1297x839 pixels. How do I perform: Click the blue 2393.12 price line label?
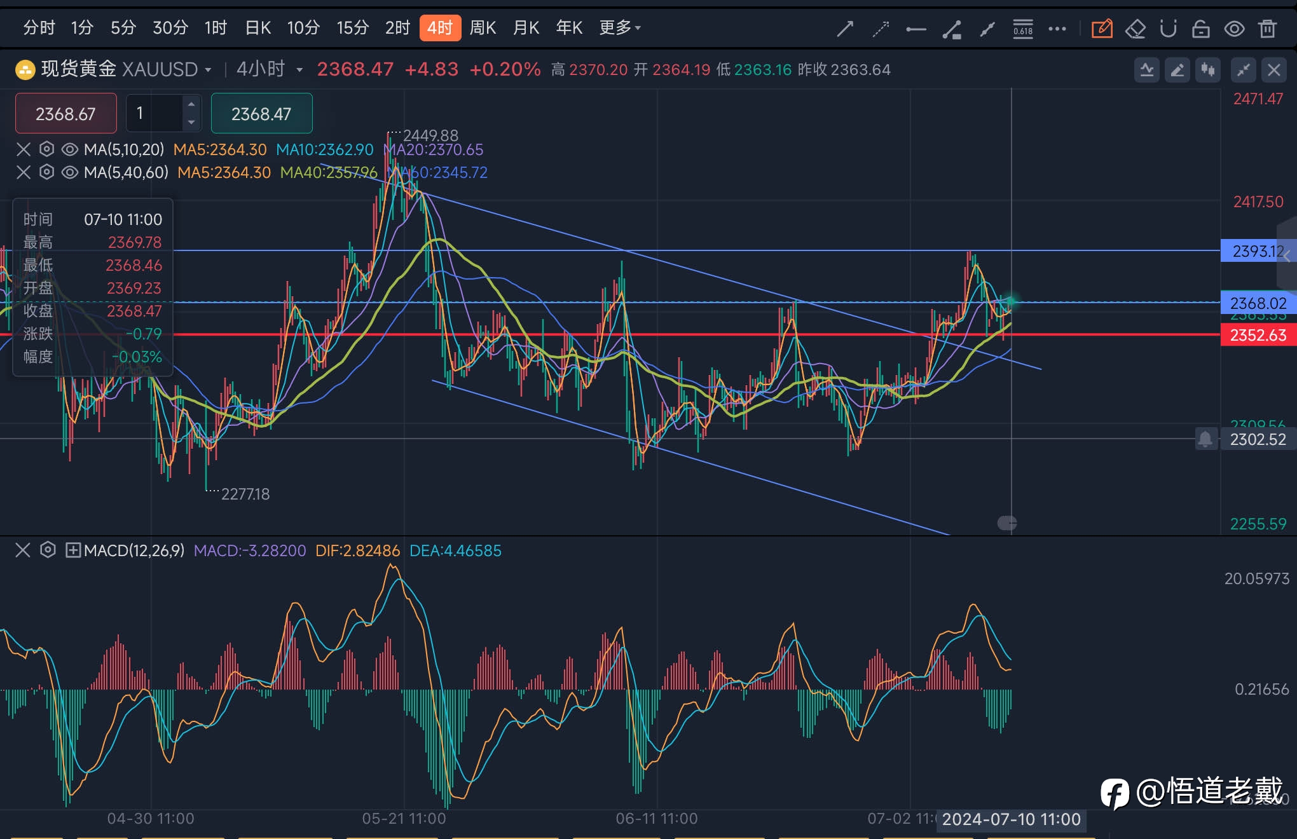tap(1258, 251)
